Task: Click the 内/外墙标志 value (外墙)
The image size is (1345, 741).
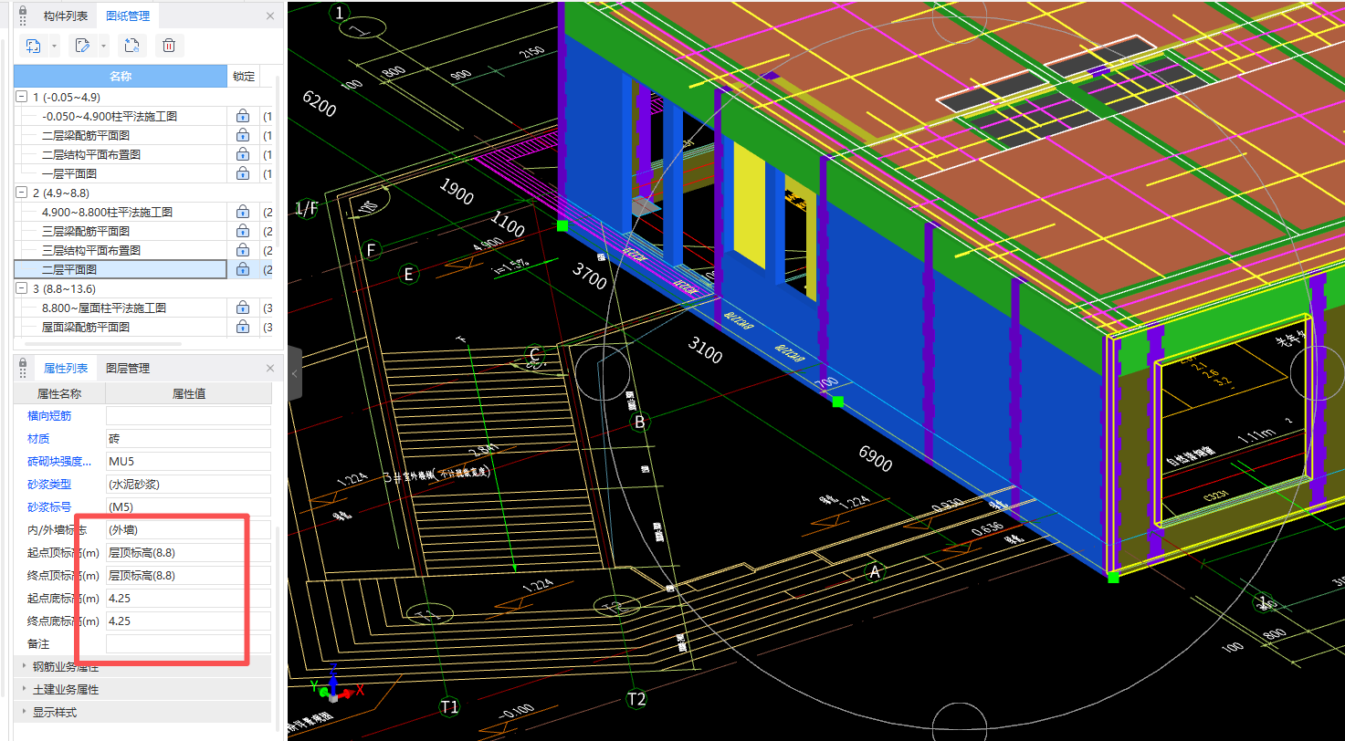Action: (x=189, y=529)
